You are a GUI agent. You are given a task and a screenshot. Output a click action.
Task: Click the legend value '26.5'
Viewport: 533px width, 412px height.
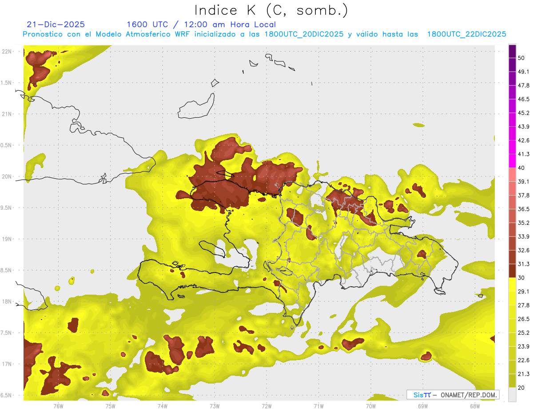click(x=524, y=319)
